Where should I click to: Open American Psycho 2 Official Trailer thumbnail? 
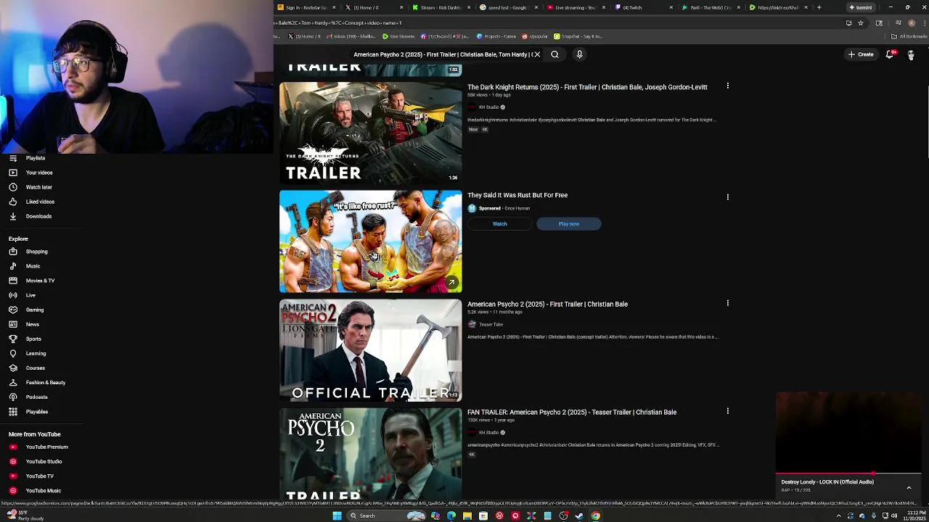370,350
